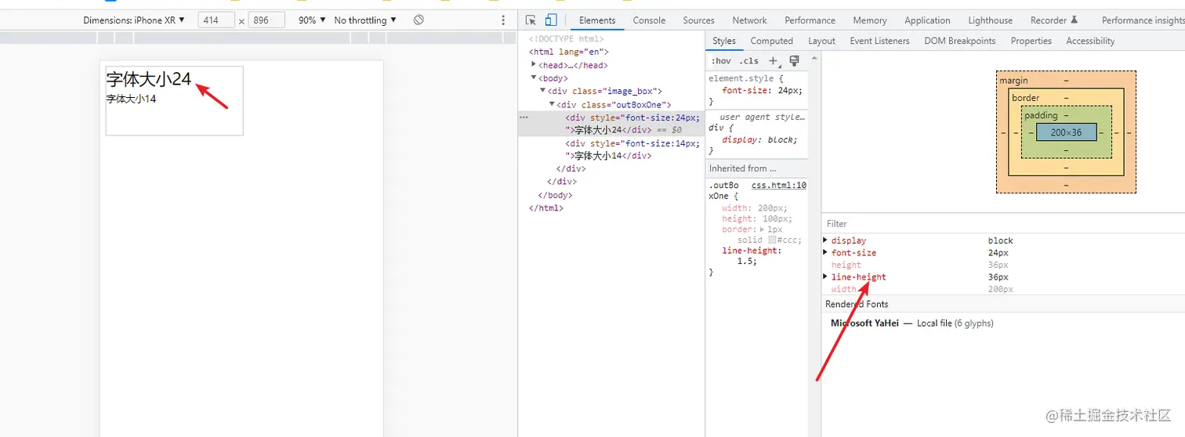Click the #ccc border color swatch
Screen dimensions: 1185x437
pyautogui.click(x=772, y=240)
